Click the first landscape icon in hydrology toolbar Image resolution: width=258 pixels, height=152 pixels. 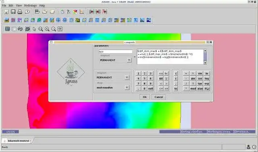pos(7,20)
